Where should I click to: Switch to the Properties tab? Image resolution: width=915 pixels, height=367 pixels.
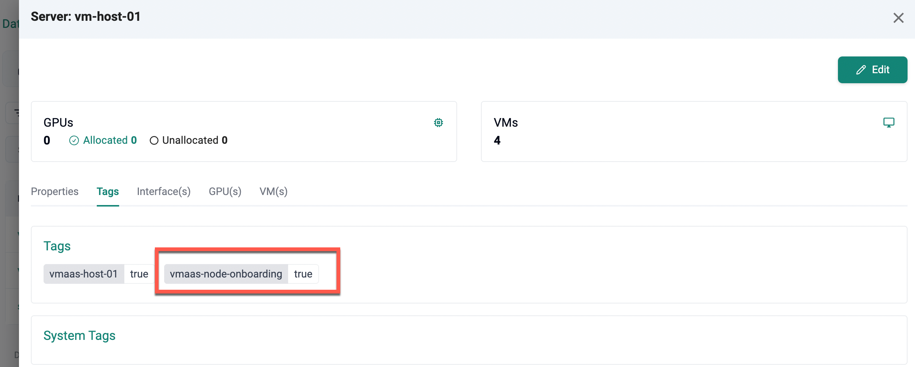click(55, 192)
